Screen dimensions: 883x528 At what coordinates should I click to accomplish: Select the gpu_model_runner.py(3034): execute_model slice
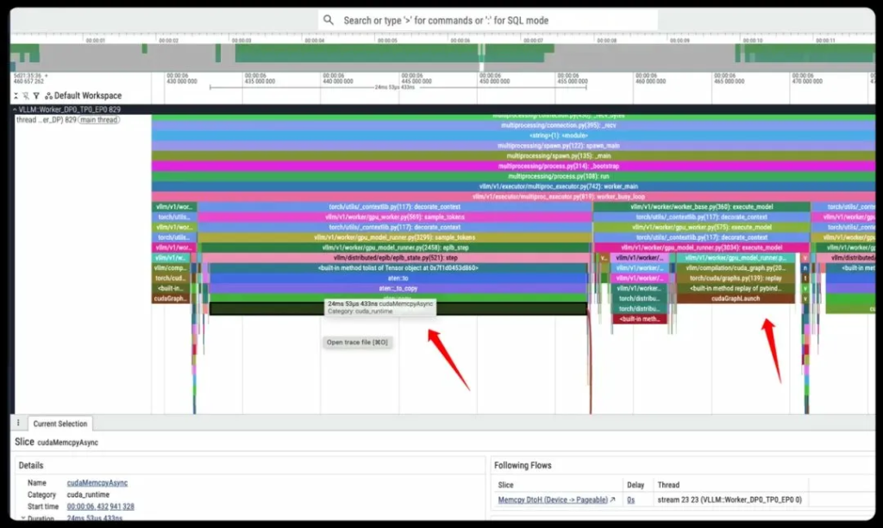[702, 248]
